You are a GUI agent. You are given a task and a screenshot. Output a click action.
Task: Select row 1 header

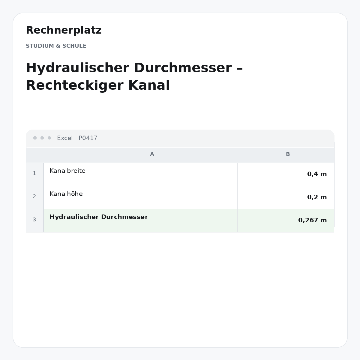[34, 174]
